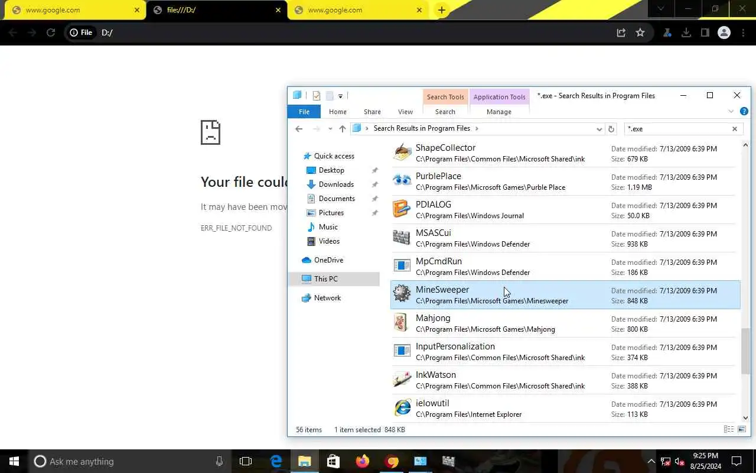Share this page from Chrome address bar
The height and width of the screenshot is (473, 756).
pos(621,33)
